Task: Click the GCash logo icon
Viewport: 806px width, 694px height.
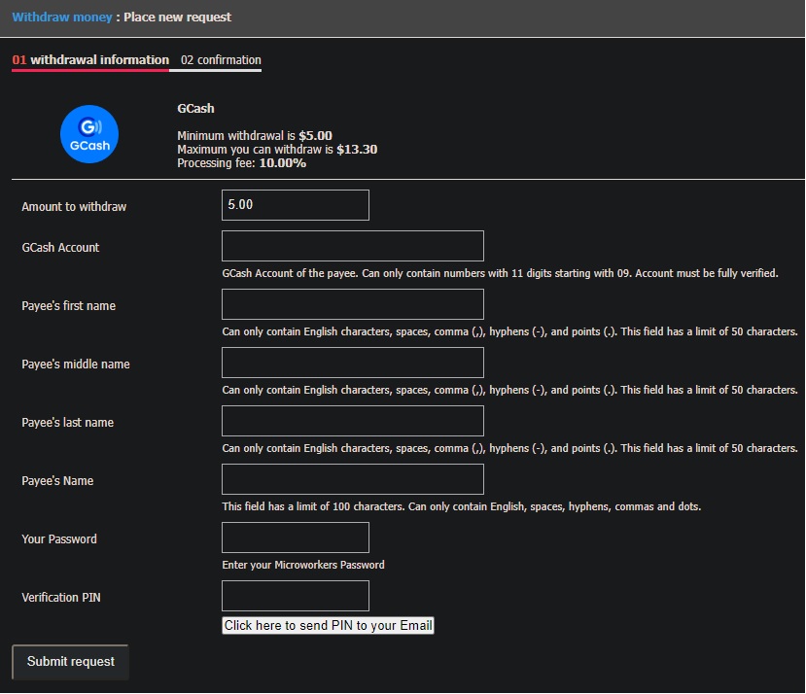Action: click(x=89, y=135)
